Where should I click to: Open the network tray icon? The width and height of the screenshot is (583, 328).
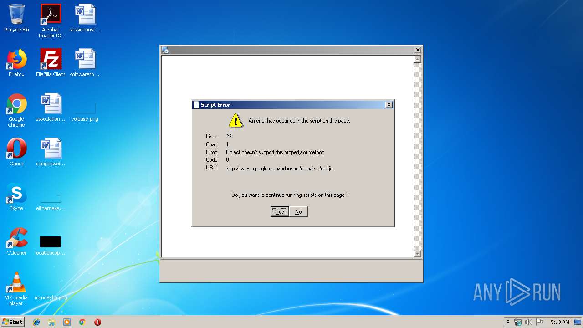518,322
